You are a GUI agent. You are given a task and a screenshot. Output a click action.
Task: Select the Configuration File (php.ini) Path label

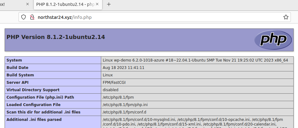pyautogui.click(x=40, y=97)
